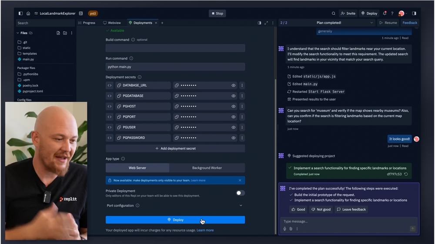Open the options menu for the PGDATABASE secret
This screenshot has height=244, width=435.
[x=242, y=96]
